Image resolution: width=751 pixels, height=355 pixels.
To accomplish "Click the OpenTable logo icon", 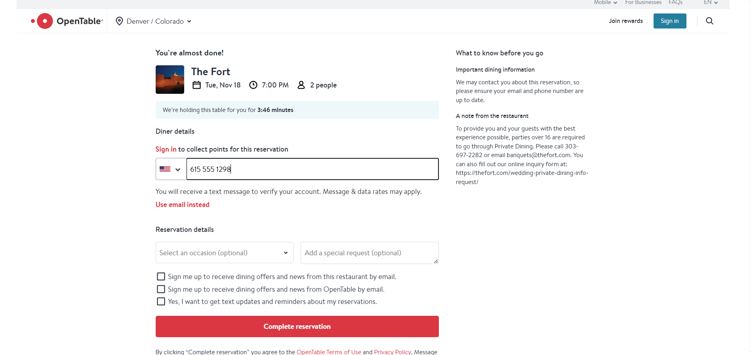I will [42, 21].
